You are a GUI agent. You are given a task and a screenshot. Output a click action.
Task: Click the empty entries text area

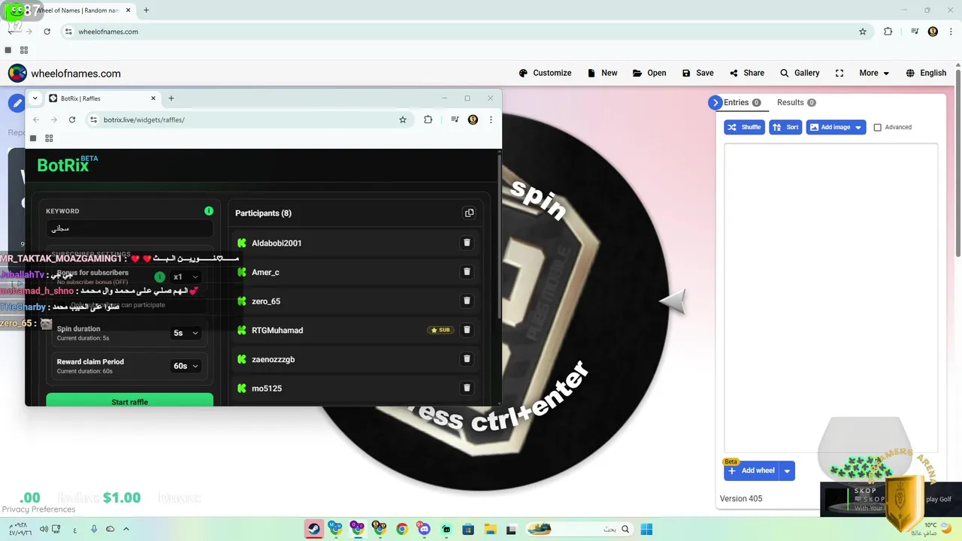tap(830, 297)
